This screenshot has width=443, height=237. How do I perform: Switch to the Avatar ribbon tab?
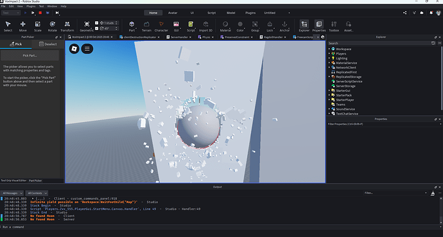[x=173, y=13]
